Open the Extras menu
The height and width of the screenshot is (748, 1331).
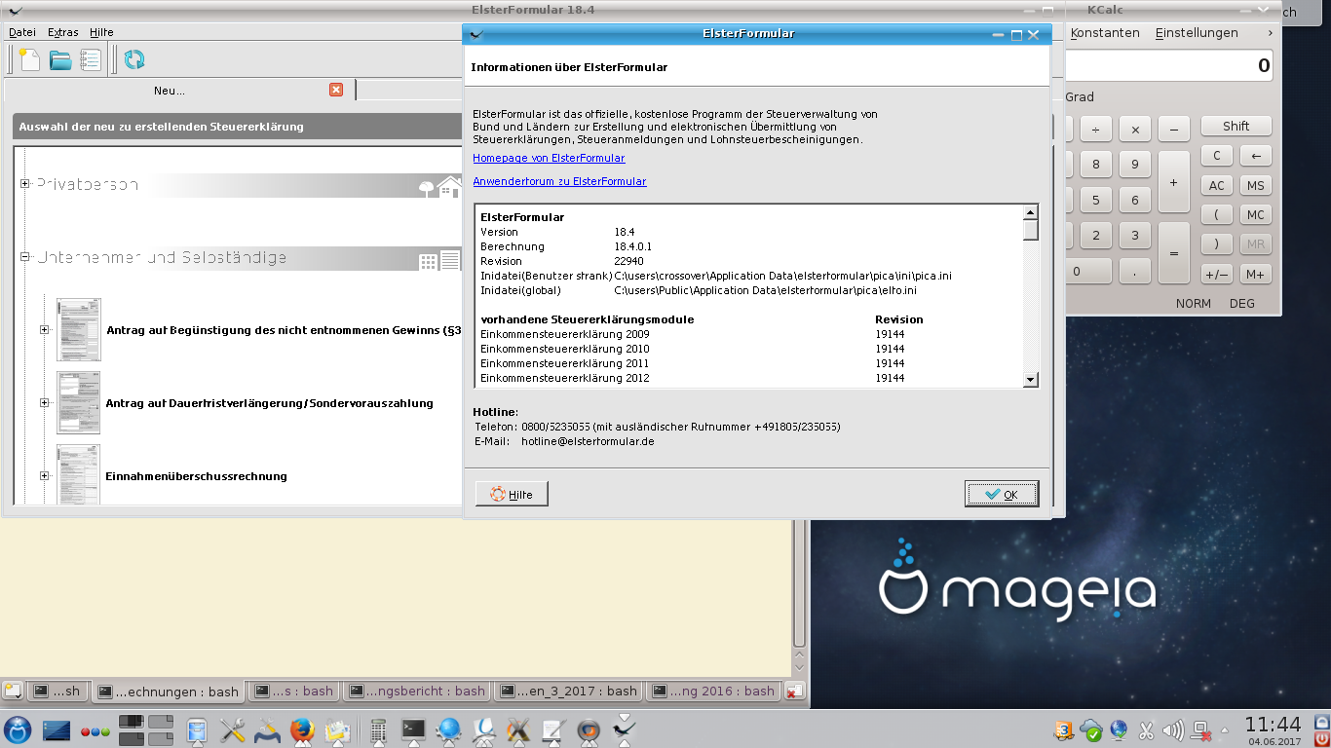tap(63, 32)
